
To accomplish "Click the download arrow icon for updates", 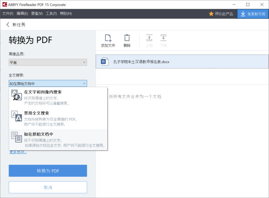I will coord(243,14).
